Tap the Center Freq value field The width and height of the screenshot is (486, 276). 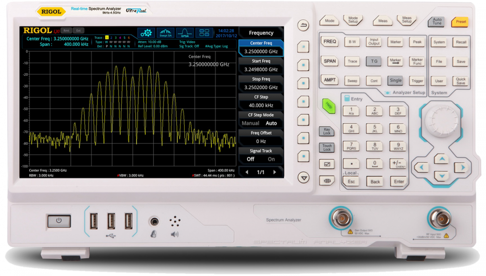pos(261,51)
